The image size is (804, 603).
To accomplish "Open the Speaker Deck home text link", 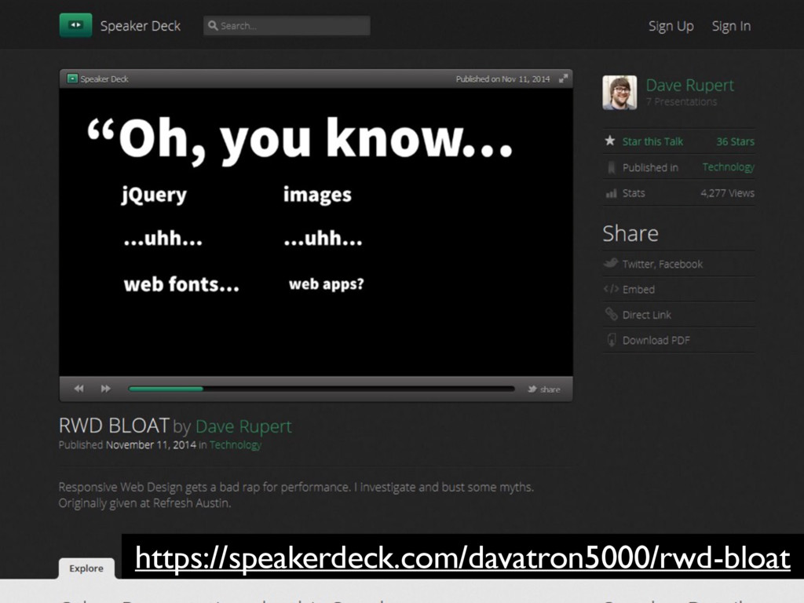I will [x=140, y=26].
